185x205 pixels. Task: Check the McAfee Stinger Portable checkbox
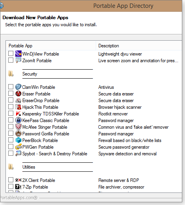11,126
